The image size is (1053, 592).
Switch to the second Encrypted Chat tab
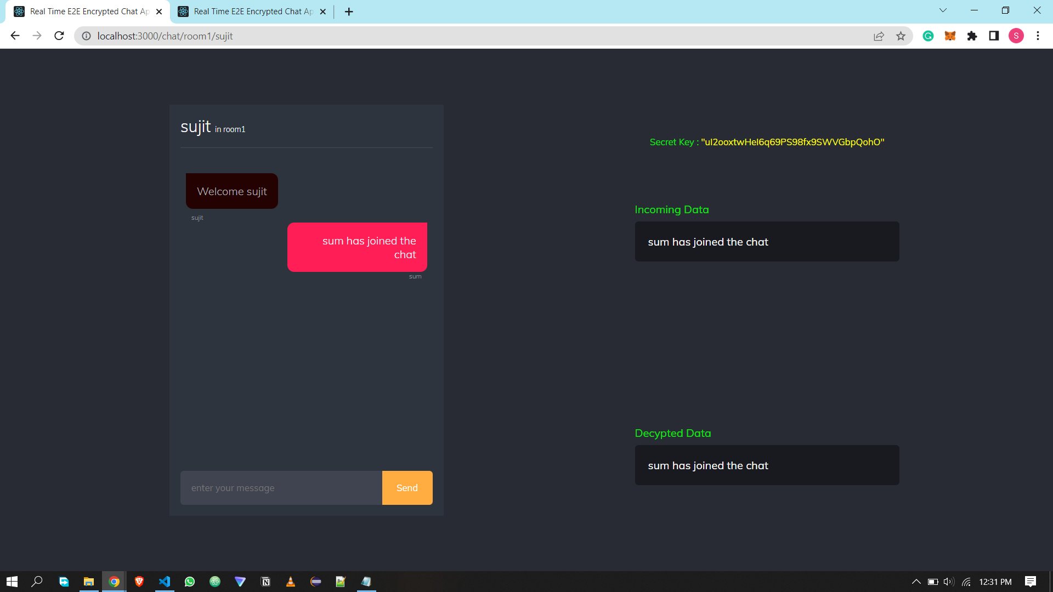247,11
